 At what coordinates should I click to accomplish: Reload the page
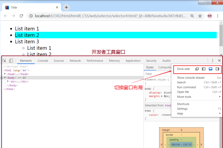(x=22, y=16)
